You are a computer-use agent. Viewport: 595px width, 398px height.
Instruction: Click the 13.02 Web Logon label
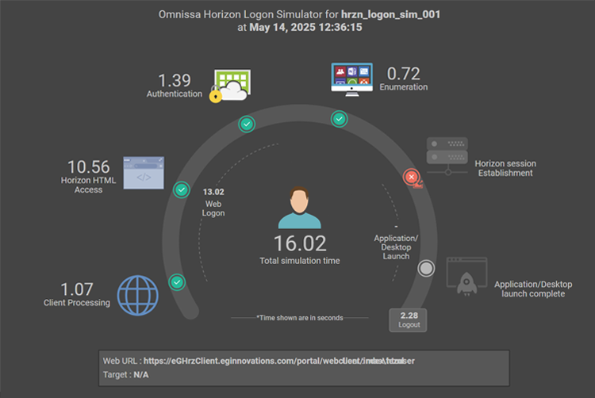point(213,202)
